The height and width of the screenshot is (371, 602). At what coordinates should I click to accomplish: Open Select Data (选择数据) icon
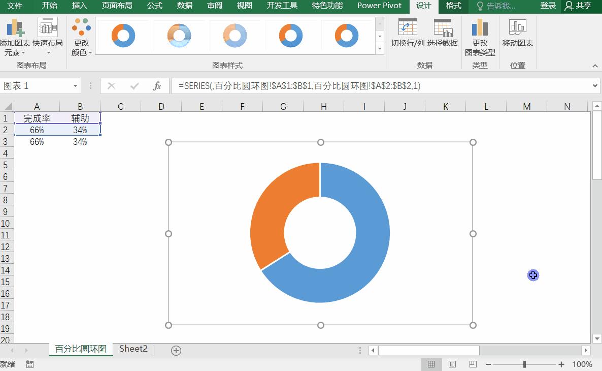[443, 27]
